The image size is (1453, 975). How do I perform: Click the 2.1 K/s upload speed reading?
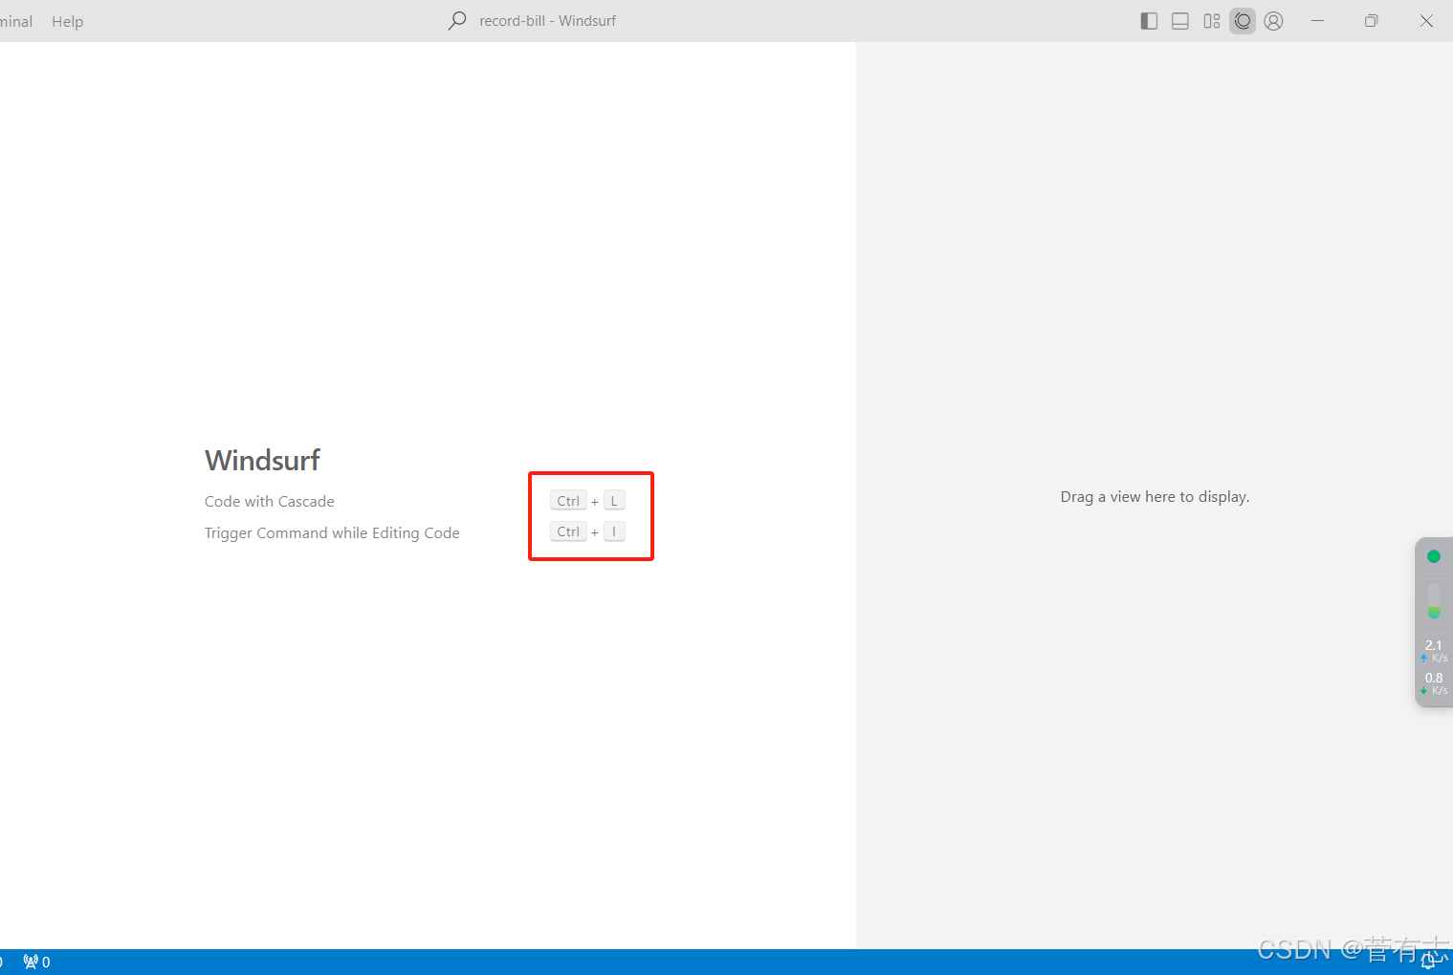pyautogui.click(x=1434, y=650)
